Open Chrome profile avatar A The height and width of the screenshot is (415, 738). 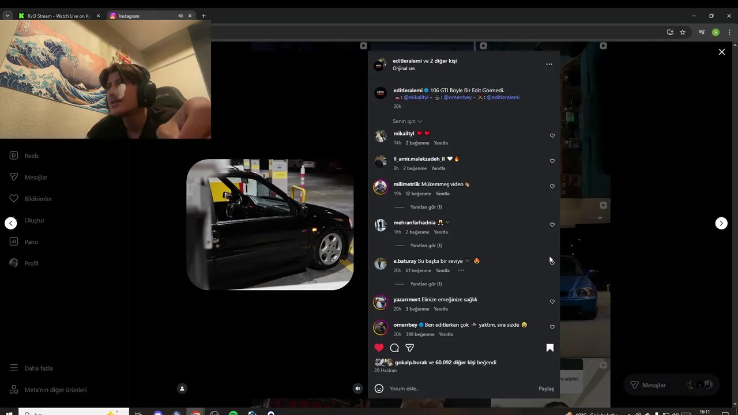pos(716,32)
